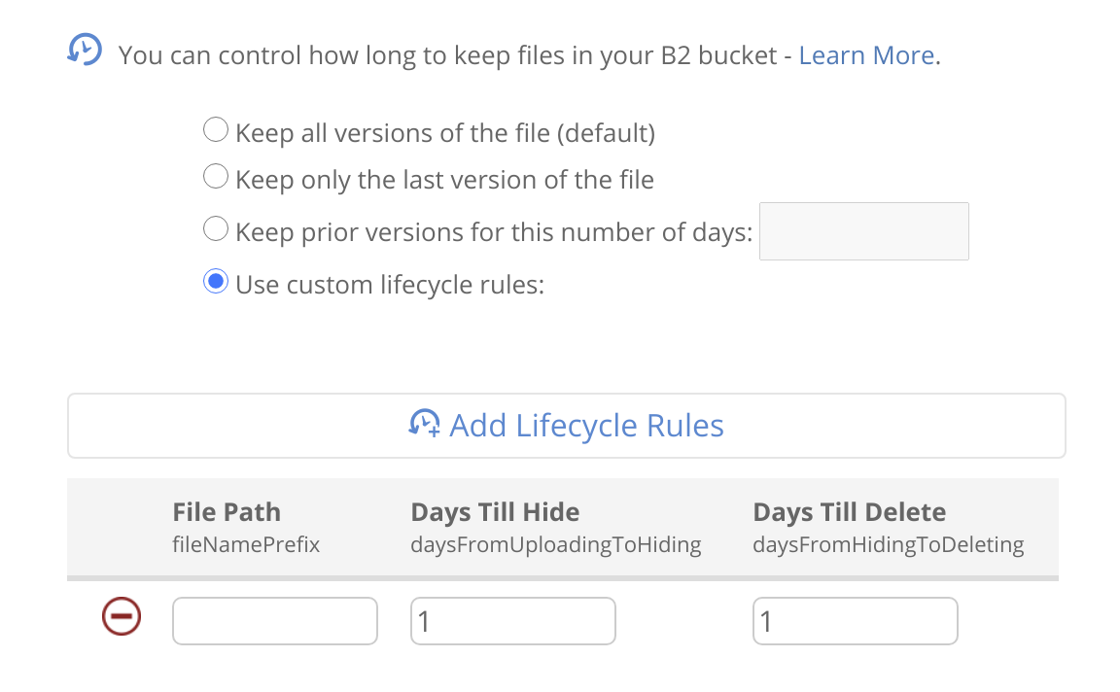The width and height of the screenshot is (1120, 692).
Task: Click the daysFromUploadingToHiding subheading text
Action: point(556,545)
